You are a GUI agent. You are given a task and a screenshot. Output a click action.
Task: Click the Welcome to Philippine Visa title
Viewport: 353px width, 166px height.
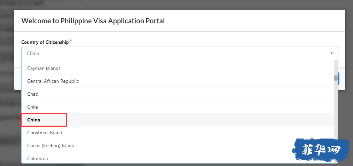coord(93,21)
